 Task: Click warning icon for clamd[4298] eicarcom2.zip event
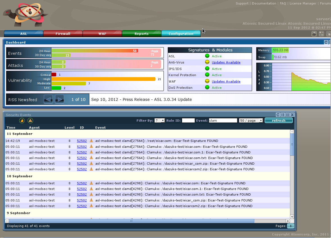click(x=91, y=206)
